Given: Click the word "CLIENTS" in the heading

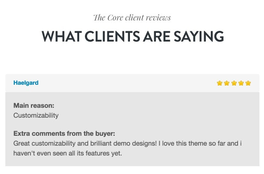Looking at the screenshot, I should pyautogui.click(x=112, y=36).
